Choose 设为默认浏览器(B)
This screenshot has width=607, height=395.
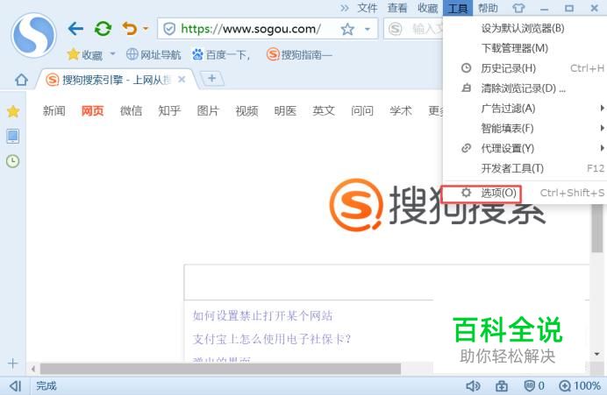point(525,28)
